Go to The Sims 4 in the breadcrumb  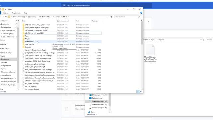pos(56,17)
